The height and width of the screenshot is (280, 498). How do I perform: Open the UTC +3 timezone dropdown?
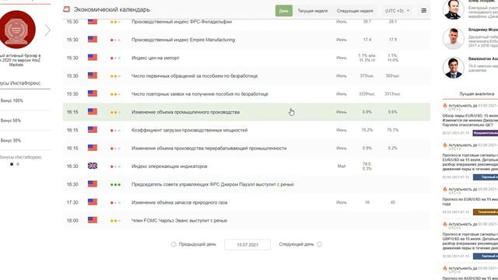pos(397,11)
